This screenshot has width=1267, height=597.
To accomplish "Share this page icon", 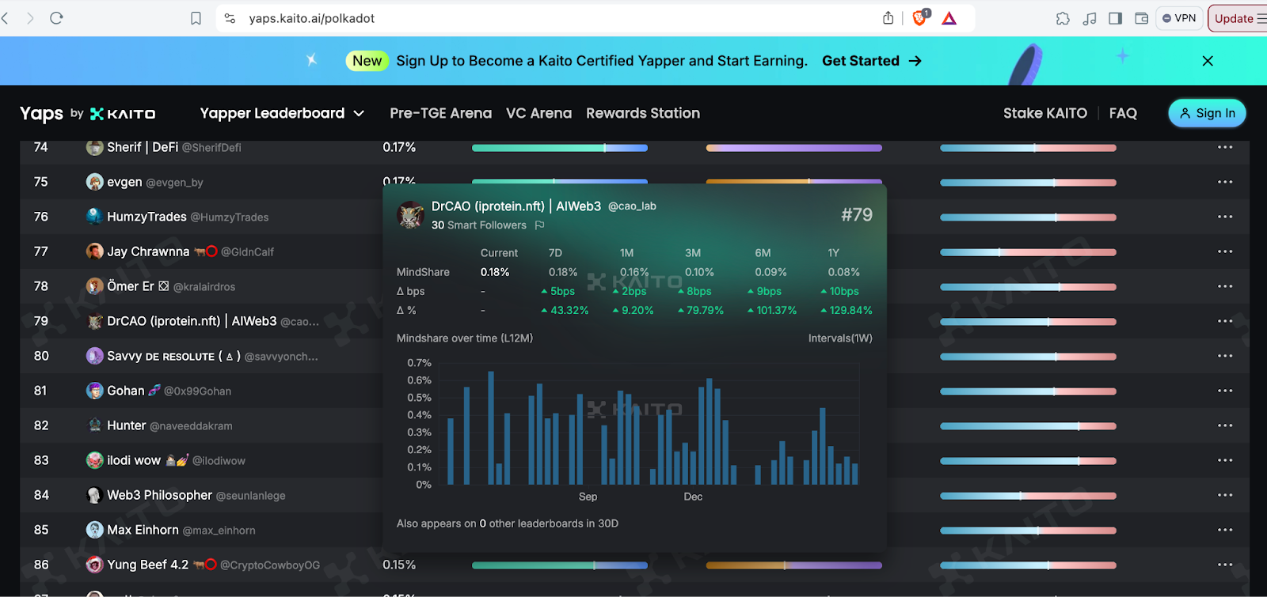I will (x=888, y=18).
